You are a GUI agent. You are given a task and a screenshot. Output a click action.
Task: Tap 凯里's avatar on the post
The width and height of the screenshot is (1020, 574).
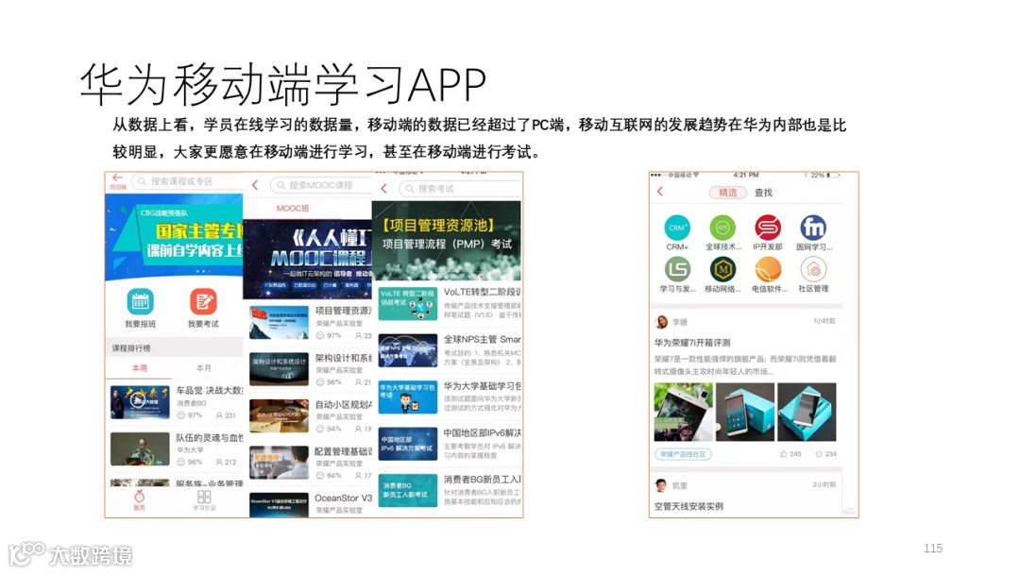coord(661,485)
